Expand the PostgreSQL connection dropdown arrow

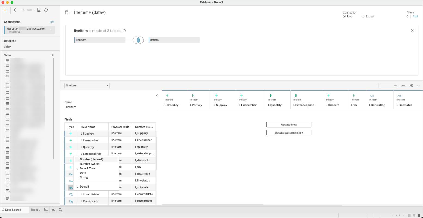point(51,30)
